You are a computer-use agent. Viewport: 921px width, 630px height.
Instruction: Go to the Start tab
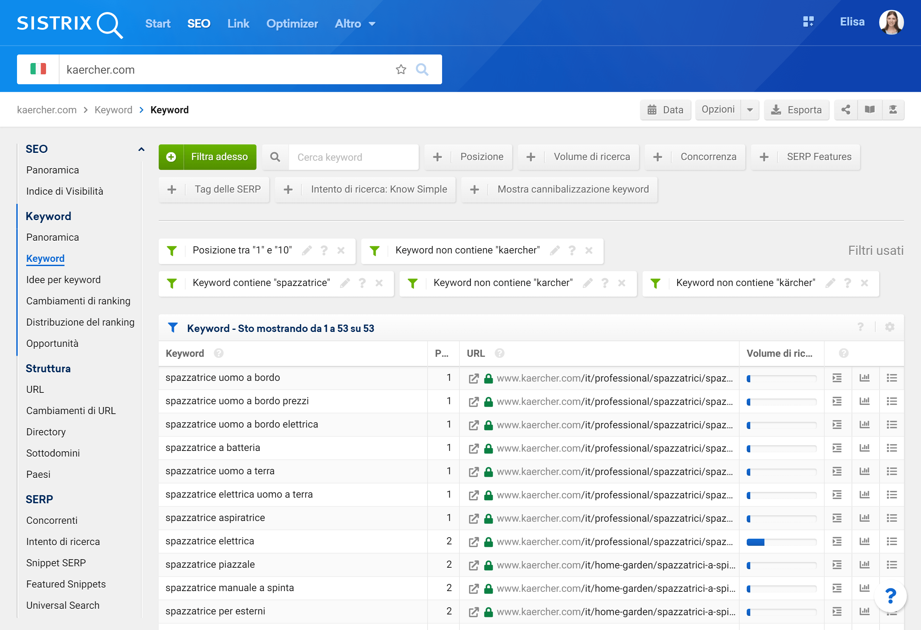click(x=158, y=24)
